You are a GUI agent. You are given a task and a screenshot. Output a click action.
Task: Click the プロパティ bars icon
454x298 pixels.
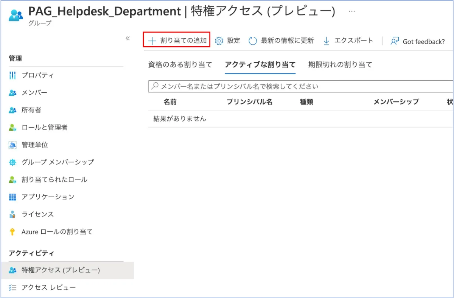coord(12,75)
